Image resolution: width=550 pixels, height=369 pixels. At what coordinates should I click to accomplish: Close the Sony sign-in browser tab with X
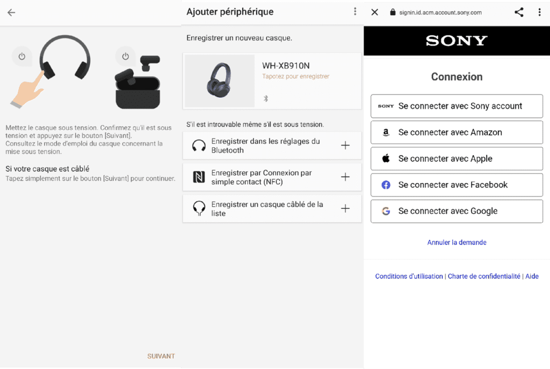pos(374,12)
